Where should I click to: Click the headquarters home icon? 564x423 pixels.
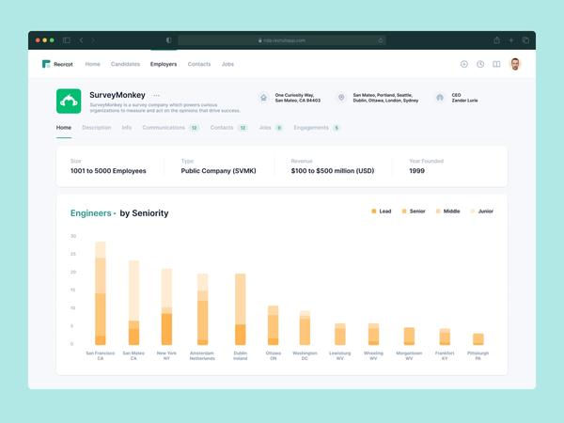tap(263, 98)
